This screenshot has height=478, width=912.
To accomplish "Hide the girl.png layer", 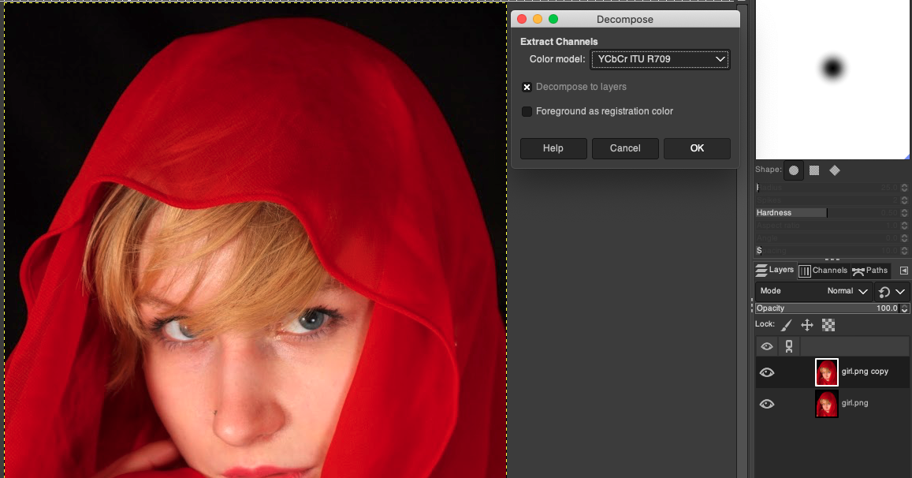I will [767, 404].
